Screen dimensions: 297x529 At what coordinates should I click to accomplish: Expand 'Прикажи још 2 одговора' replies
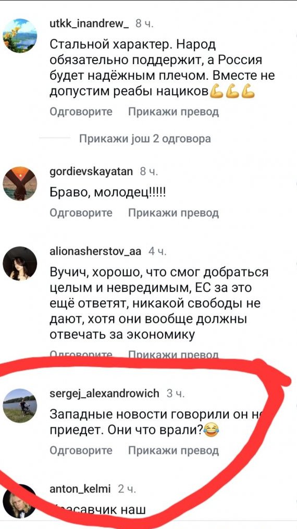145,139
